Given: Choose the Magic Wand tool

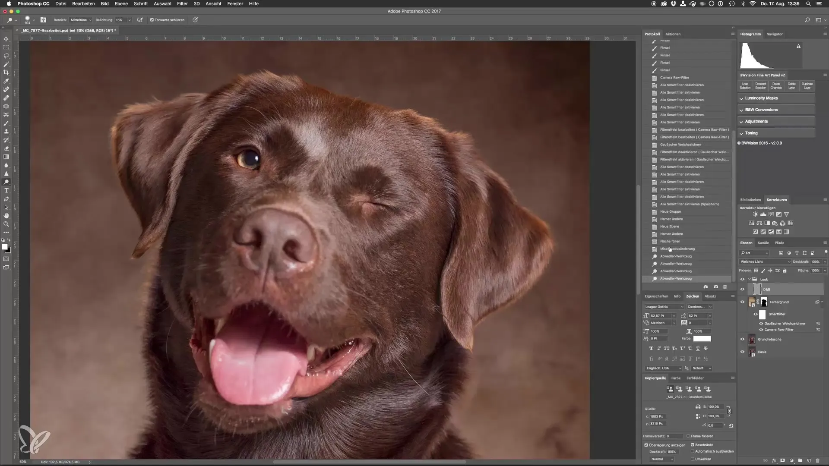Looking at the screenshot, I should (6, 64).
